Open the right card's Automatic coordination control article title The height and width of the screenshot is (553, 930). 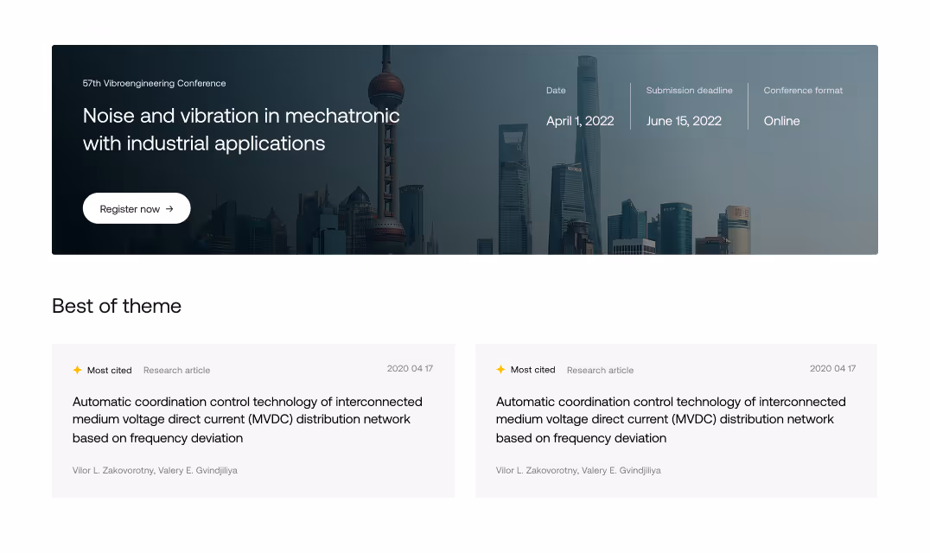[671, 420]
